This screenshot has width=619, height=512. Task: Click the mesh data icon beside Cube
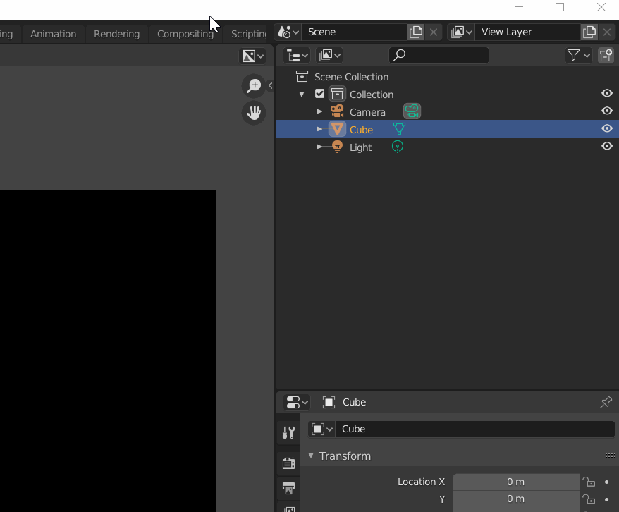coord(399,129)
